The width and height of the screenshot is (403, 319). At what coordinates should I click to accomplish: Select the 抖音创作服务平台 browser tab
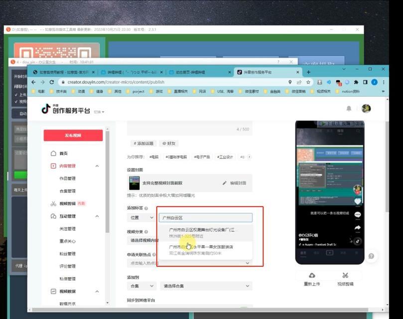click(268, 72)
